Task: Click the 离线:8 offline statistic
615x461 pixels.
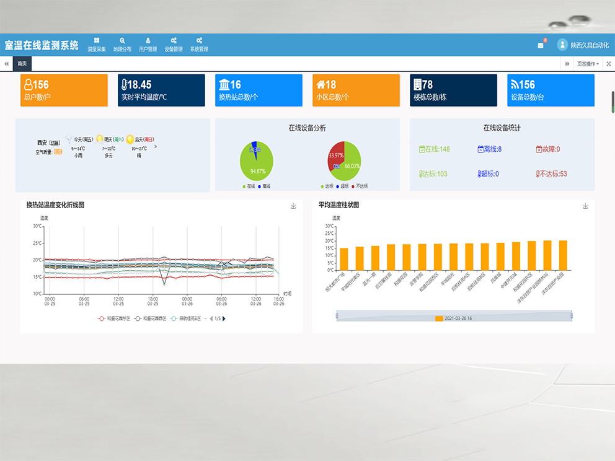Action: [x=490, y=149]
